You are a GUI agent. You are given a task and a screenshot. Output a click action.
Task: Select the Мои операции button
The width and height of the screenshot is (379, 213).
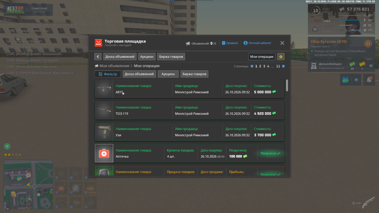(x=262, y=57)
